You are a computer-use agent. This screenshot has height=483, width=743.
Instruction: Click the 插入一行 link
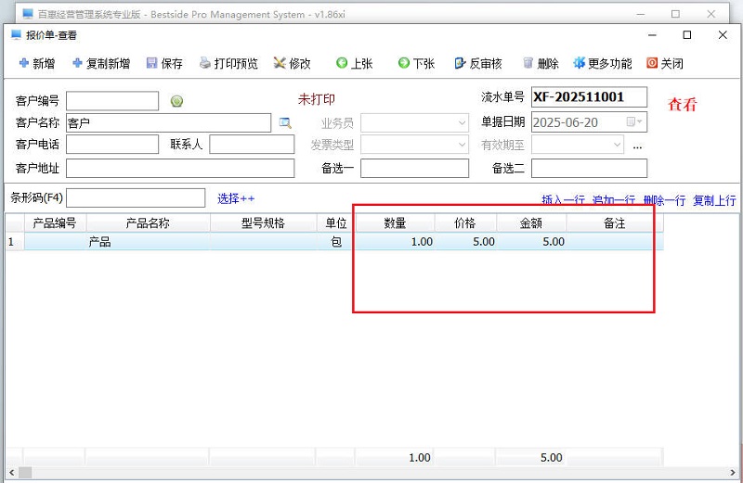[x=563, y=200]
